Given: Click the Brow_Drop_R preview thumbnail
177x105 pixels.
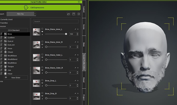Looking at the screenshot, I should [36, 96].
